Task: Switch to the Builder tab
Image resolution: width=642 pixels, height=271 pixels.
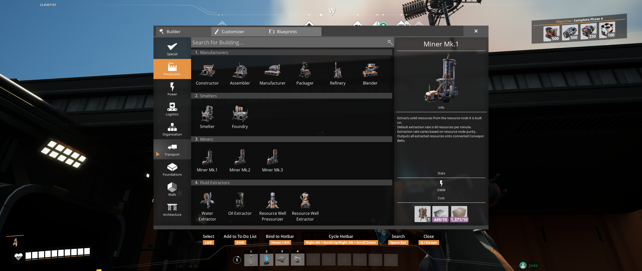Action: [x=183, y=32]
